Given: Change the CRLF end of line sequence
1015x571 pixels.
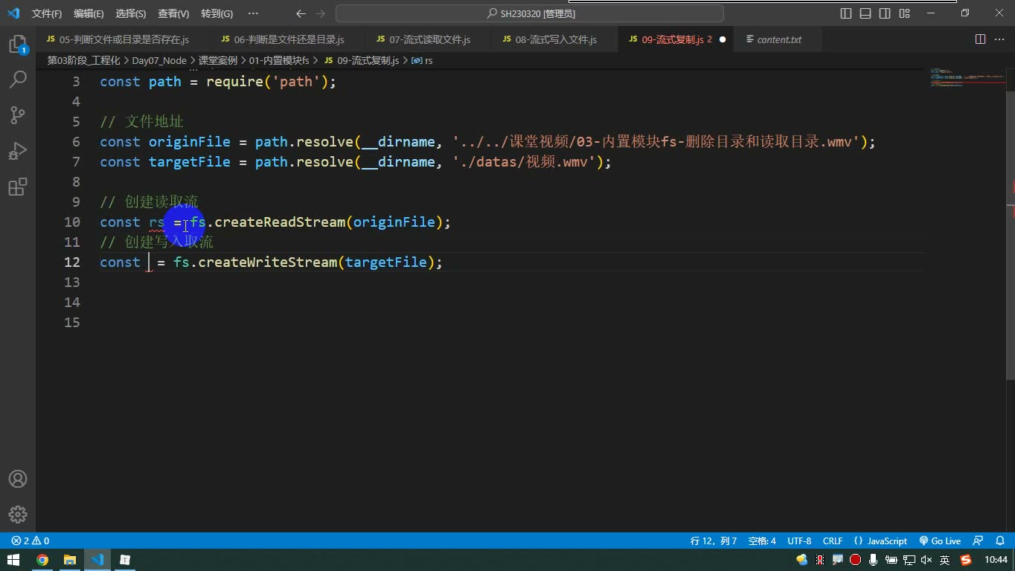Looking at the screenshot, I should (833, 541).
